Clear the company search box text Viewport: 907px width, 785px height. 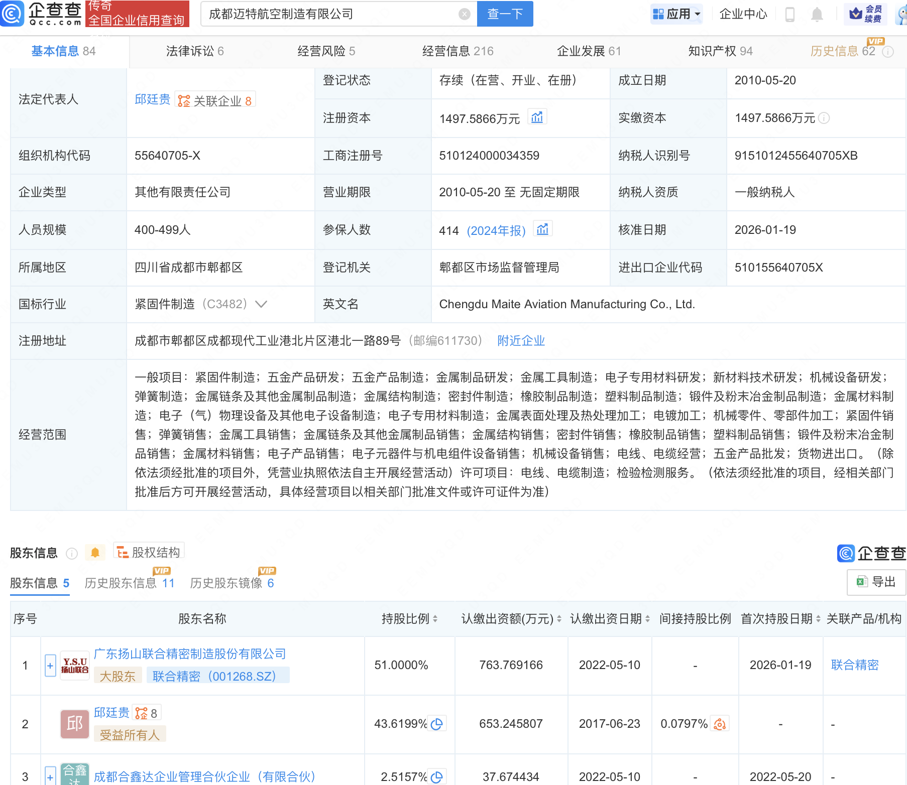[x=465, y=14]
